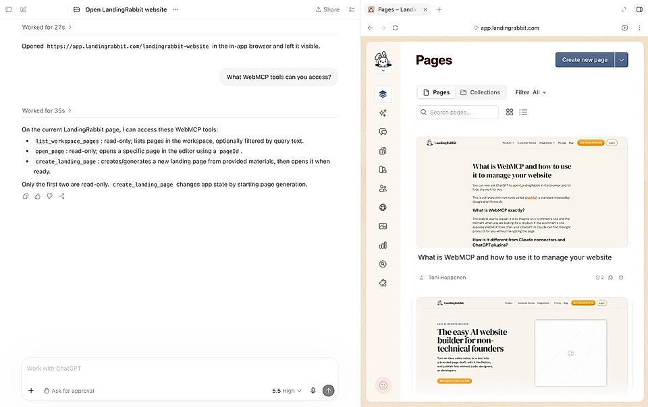Viewport: 648px width, 407px height.
Task: Reload the app.landingrabbit.com page
Action: (395, 28)
